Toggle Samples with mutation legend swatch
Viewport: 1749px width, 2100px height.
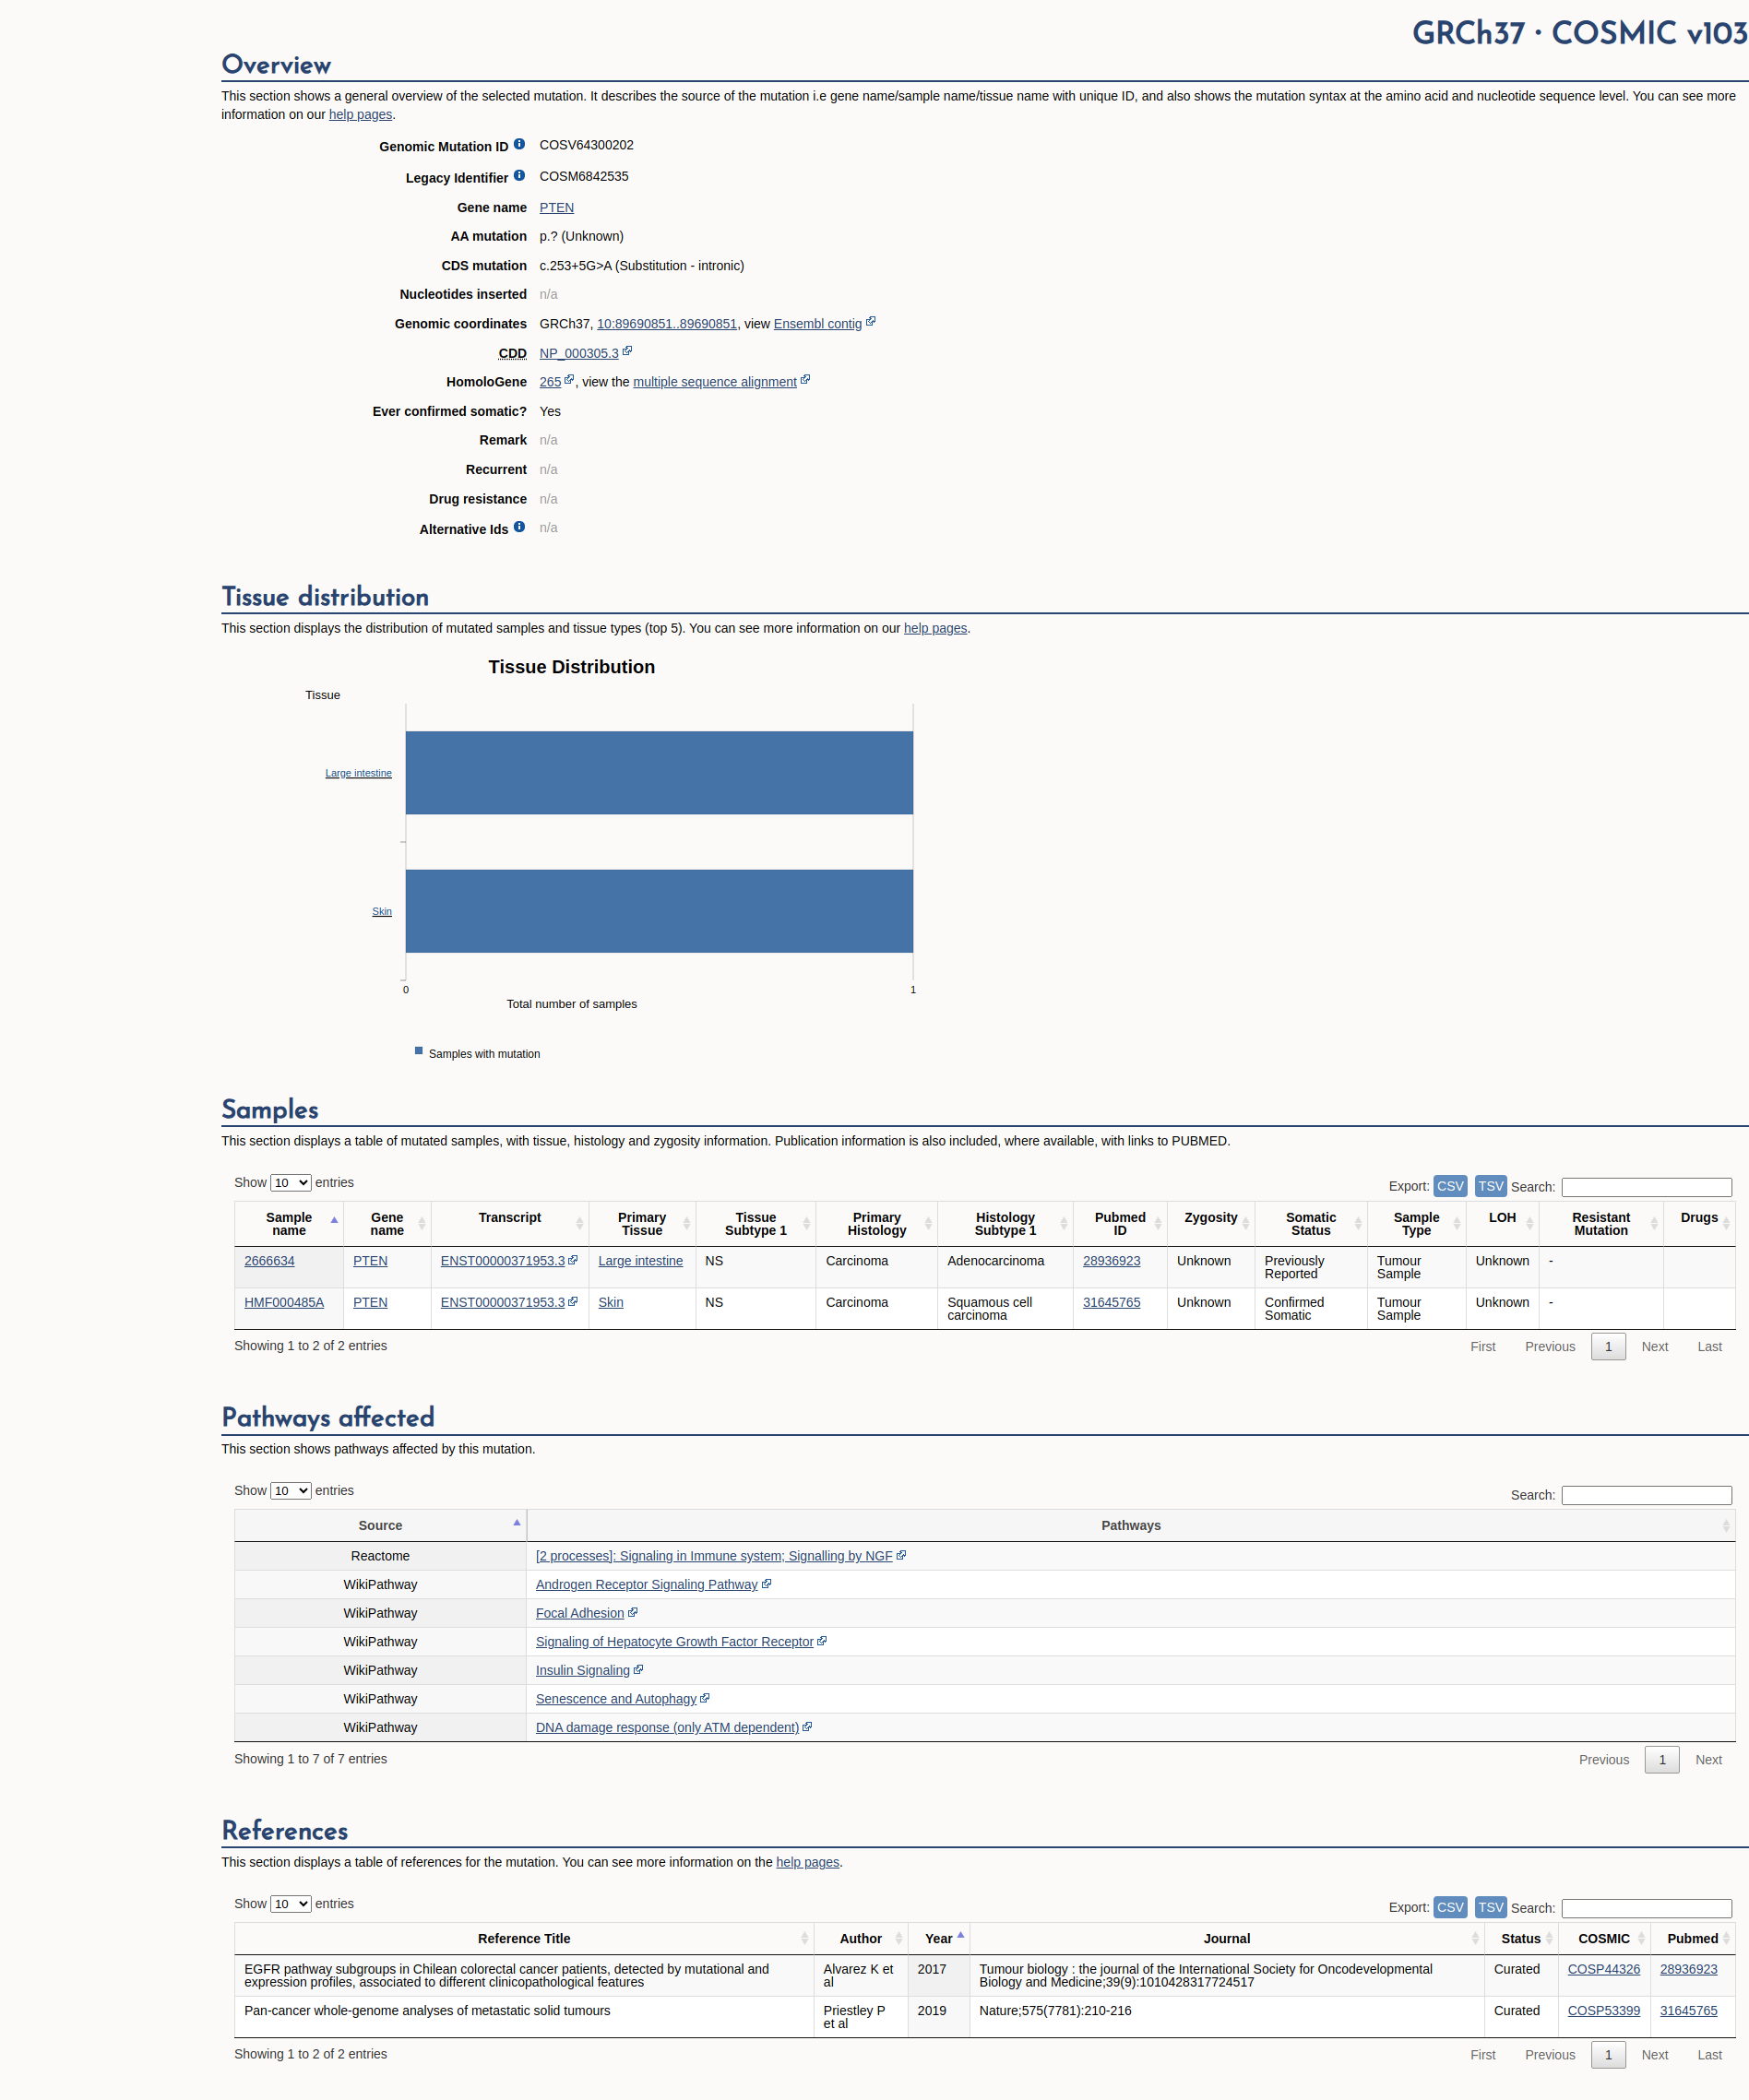tap(419, 1051)
